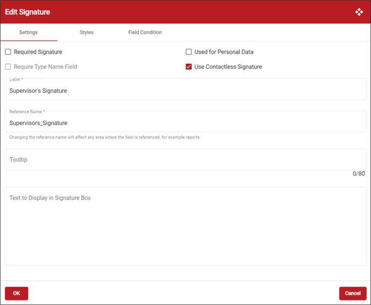Enable the Required Signature checkbox

[x=8, y=52]
